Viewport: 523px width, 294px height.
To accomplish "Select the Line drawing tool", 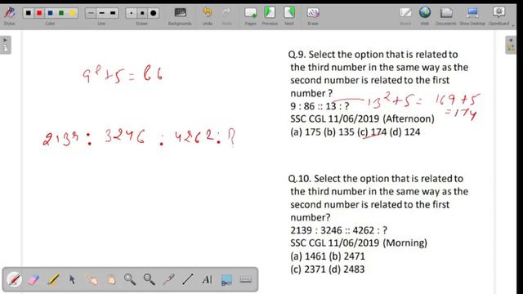I will coord(188,279).
